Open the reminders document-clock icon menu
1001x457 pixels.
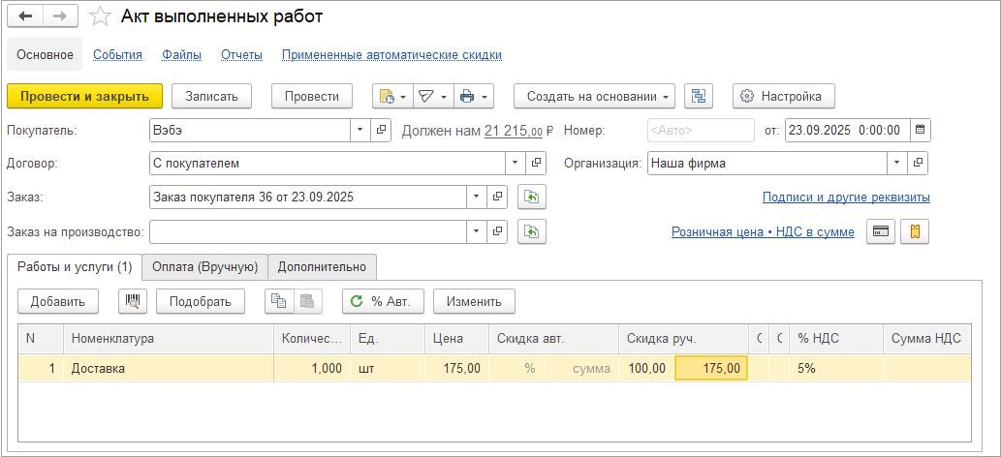click(x=392, y=97)
